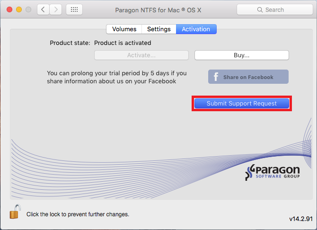Click the forward navigation arrow
The width and height of the screenshot is (317, 230).
tap(56, 9)
